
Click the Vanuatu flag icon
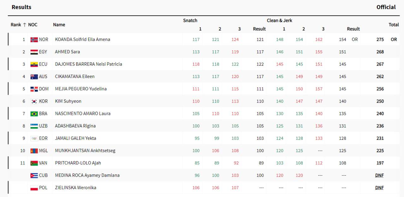pyautogui.click(x=34, y=163)
